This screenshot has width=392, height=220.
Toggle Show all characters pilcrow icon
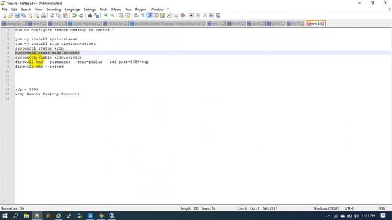(x=143, y=15)
